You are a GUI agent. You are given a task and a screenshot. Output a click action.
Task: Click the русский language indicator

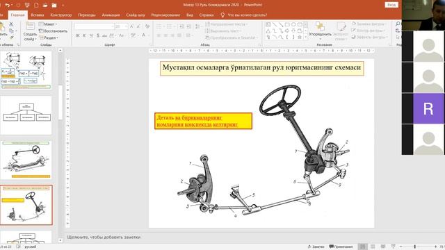point(31,247)
